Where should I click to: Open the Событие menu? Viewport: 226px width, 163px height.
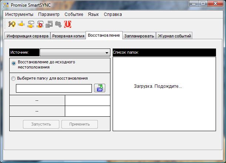pyautogui.click(x=74, y=14)
